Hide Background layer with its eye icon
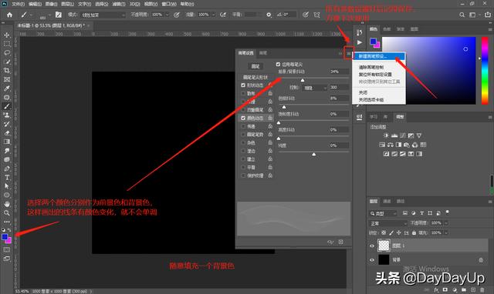 (372, 260)
